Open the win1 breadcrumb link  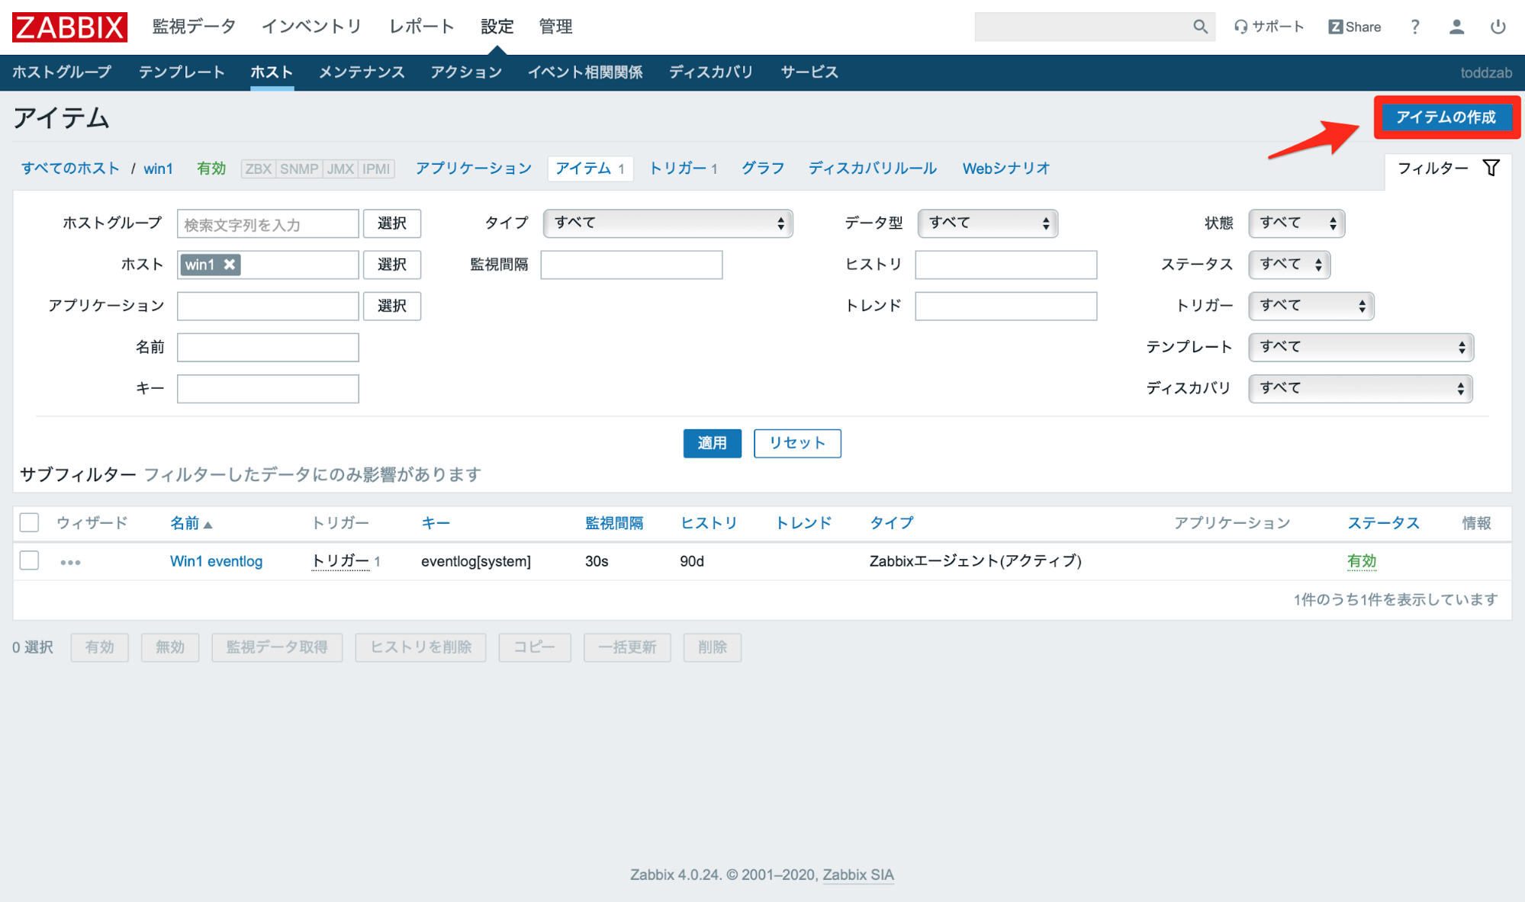[x=159, y=169]
